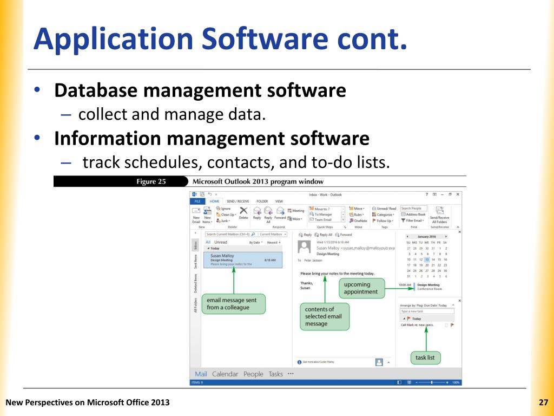Click Send/Receive All Folders
Screen dimensions: 554x416
point(439,215)
